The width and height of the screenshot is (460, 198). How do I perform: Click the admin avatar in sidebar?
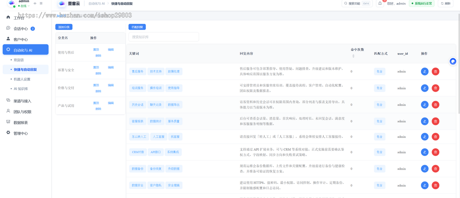point(11,4)
